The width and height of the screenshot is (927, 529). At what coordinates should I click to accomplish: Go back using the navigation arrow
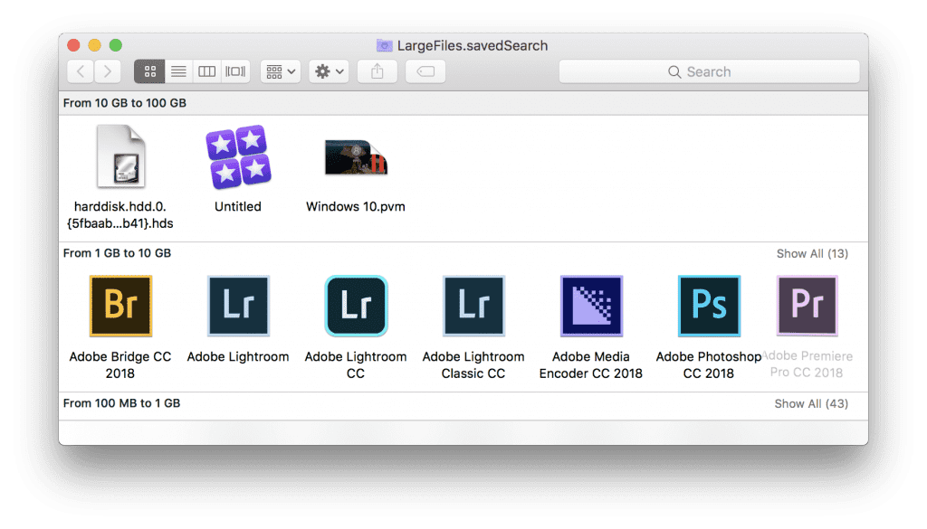point(80,71)
